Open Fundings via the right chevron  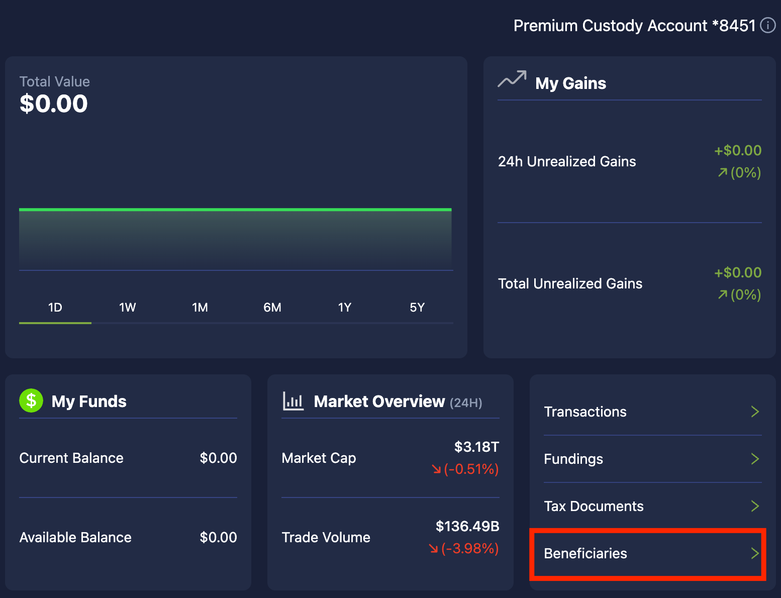tap(754, 459)
